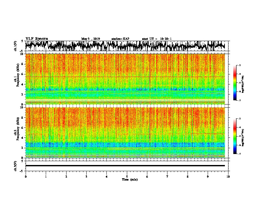Viewport: 257px width, 198px height.
Task: Click the ch.1 frequency spectrogram plot
Action: pyautogui.click(x=125, y=79)
